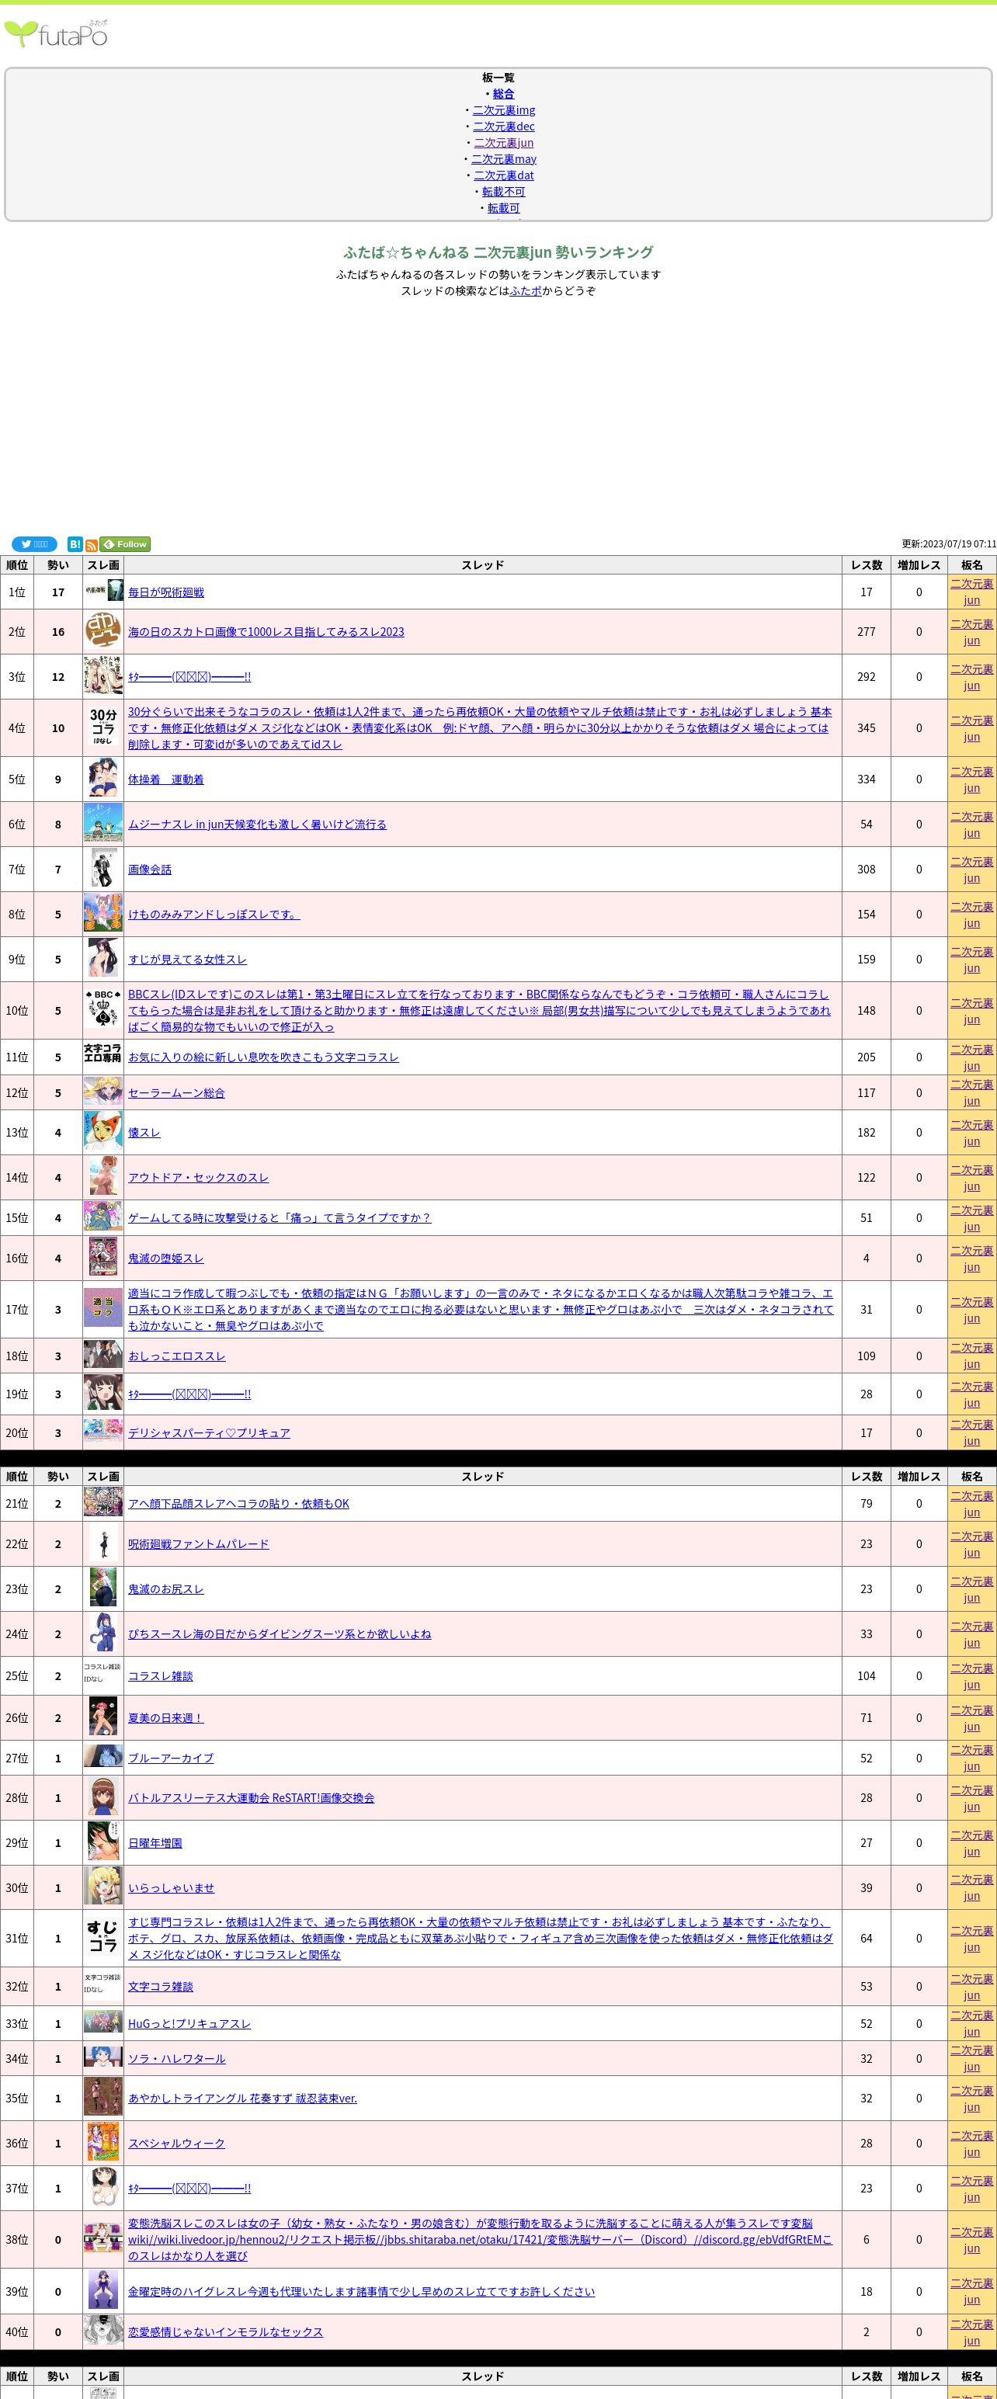Open thread 文字コラ雑談
Viewport: 997px width, 2399px height.
coord(162,1987)
